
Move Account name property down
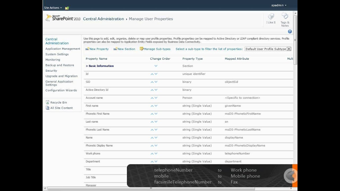point(156,98)
